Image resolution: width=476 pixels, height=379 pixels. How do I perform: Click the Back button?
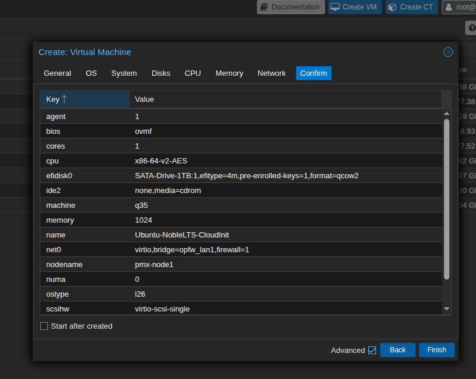[398, 350]
